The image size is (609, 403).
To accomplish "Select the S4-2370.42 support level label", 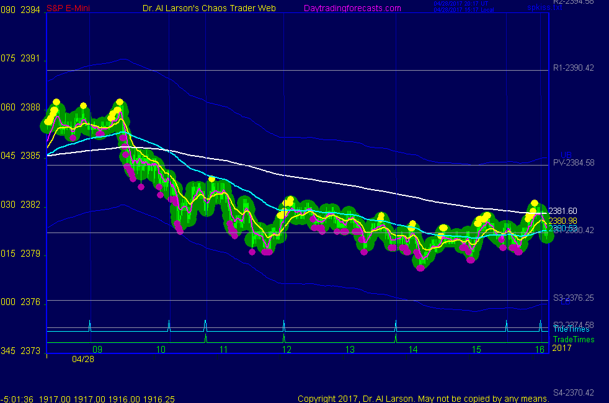I will click(573, 392).
